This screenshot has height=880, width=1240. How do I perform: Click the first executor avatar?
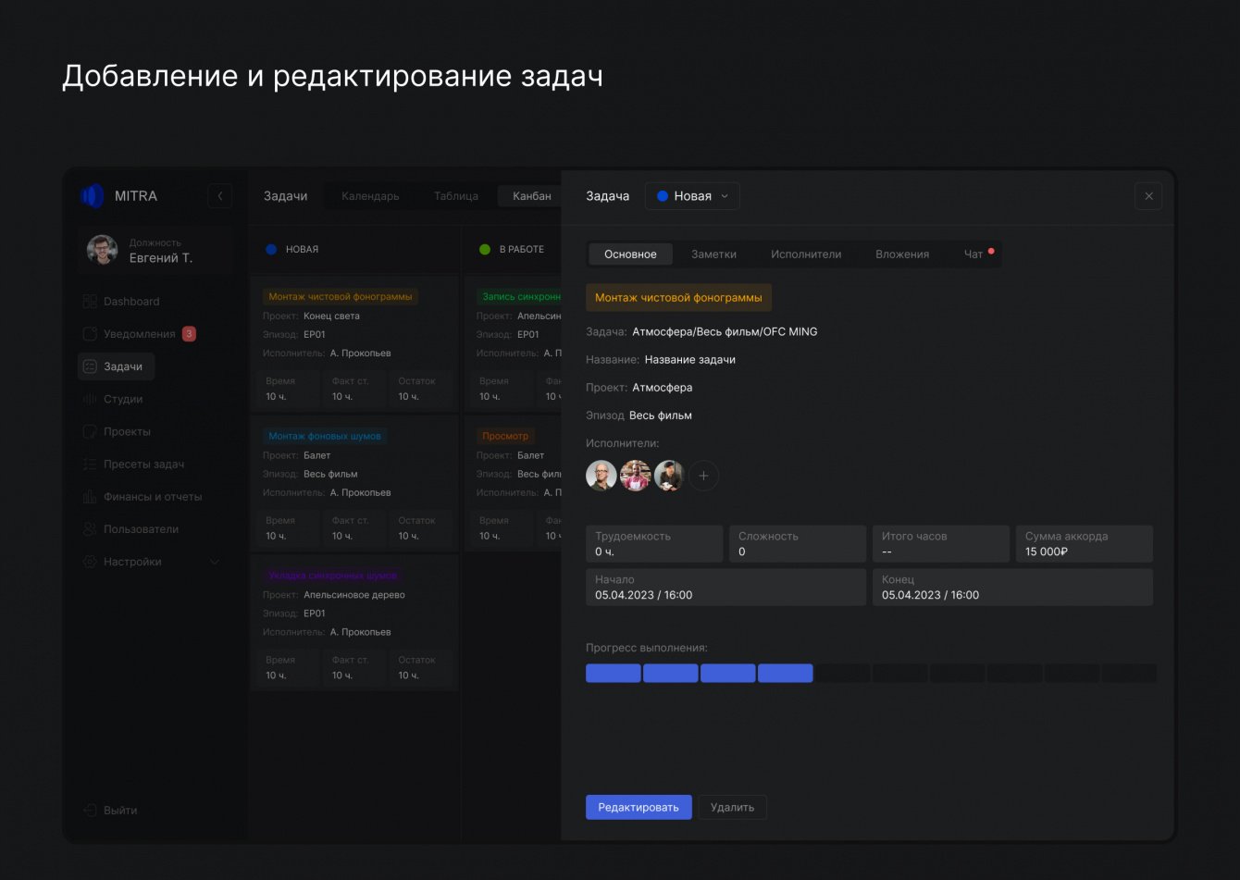click(x=601, y=476)
